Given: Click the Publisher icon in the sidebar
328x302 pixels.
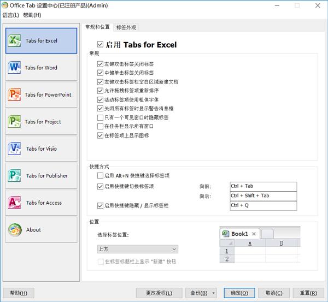Looking at the screenshot, I should 14,175.
